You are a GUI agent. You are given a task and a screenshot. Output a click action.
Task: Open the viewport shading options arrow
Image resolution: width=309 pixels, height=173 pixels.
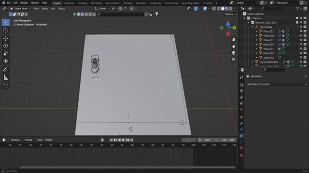[234, 9]
